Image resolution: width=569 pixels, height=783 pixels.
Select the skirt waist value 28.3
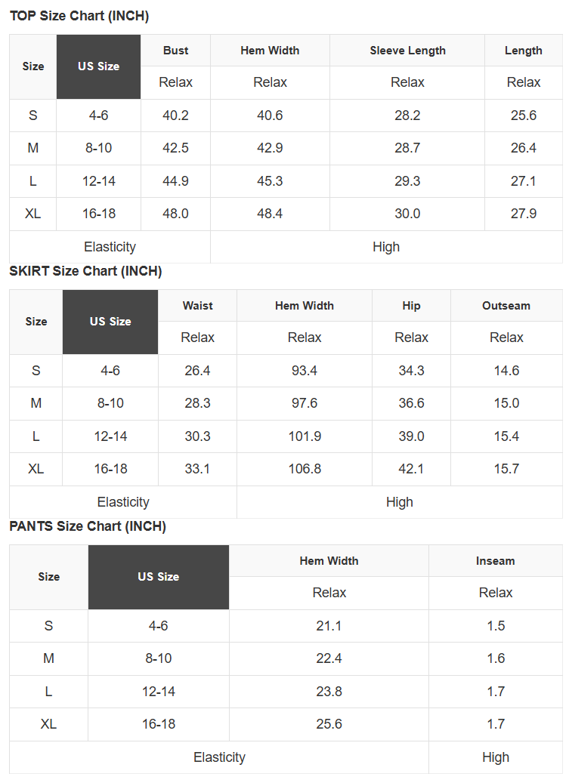(x=197, y=403)
